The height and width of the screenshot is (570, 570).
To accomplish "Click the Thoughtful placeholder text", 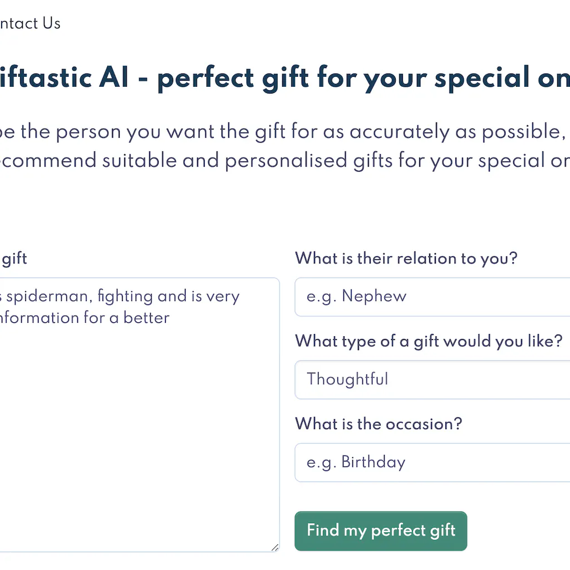I will (347, 379).
